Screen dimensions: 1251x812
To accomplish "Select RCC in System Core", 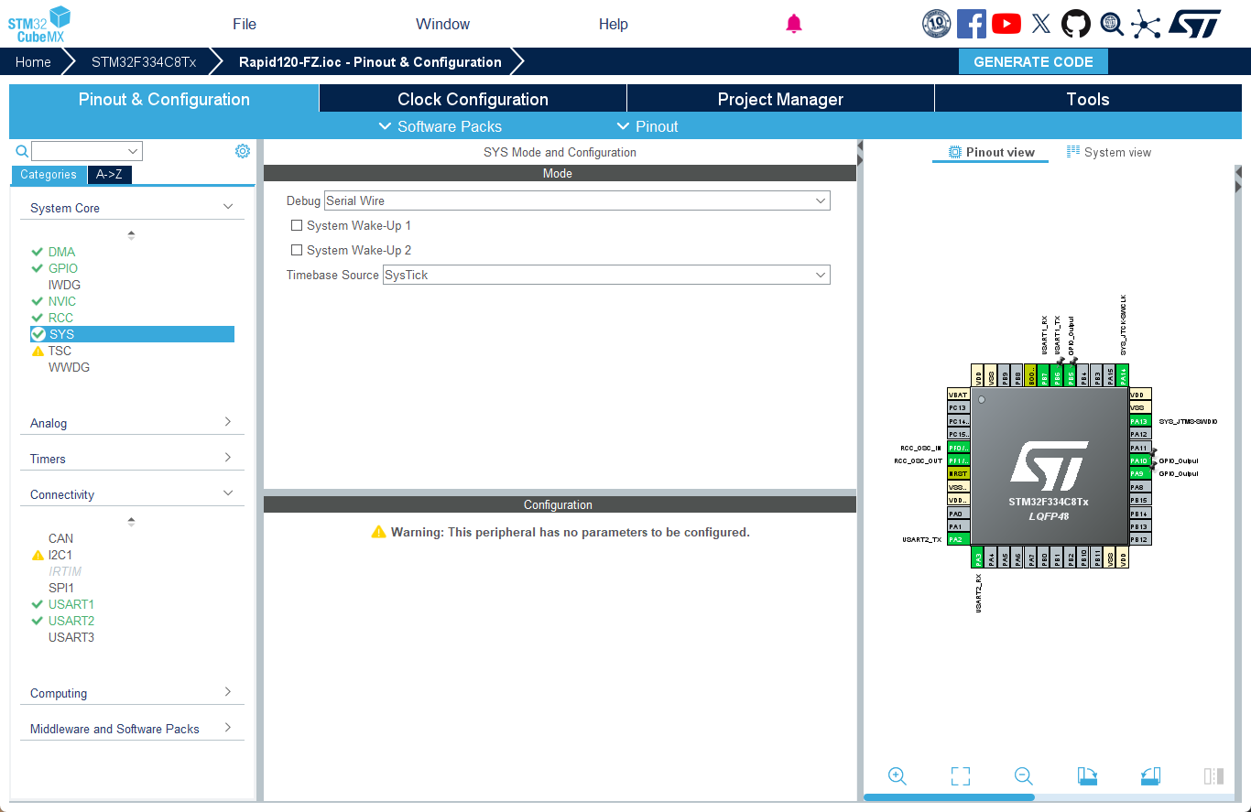I will pyautogui.click(x=60, y=318).
